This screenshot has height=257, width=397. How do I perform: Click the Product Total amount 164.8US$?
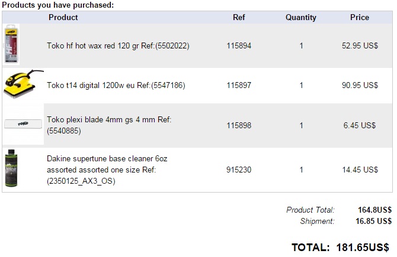(374, 210)
